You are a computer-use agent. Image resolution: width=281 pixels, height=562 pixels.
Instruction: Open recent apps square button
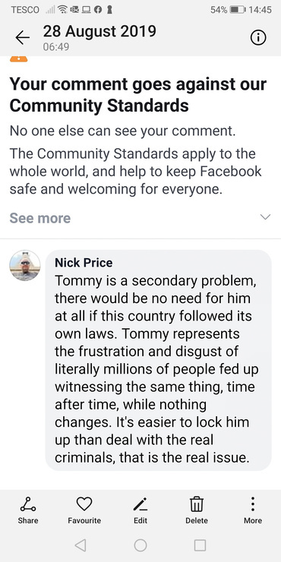click(200, 545)
